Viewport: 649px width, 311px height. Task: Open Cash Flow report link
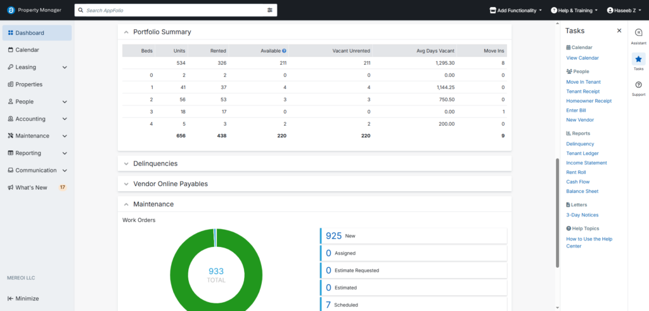coord(578,182)
